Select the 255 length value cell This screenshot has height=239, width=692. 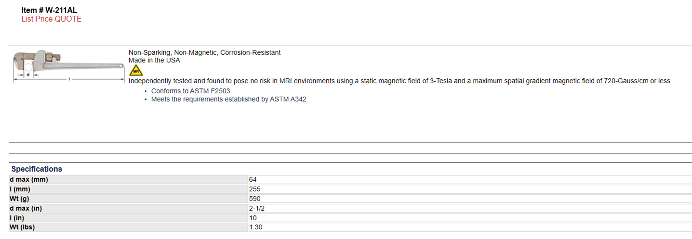[470, 189]
